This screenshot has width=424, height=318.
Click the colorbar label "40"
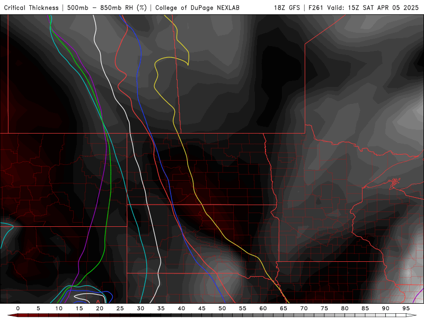click(181, 308)
